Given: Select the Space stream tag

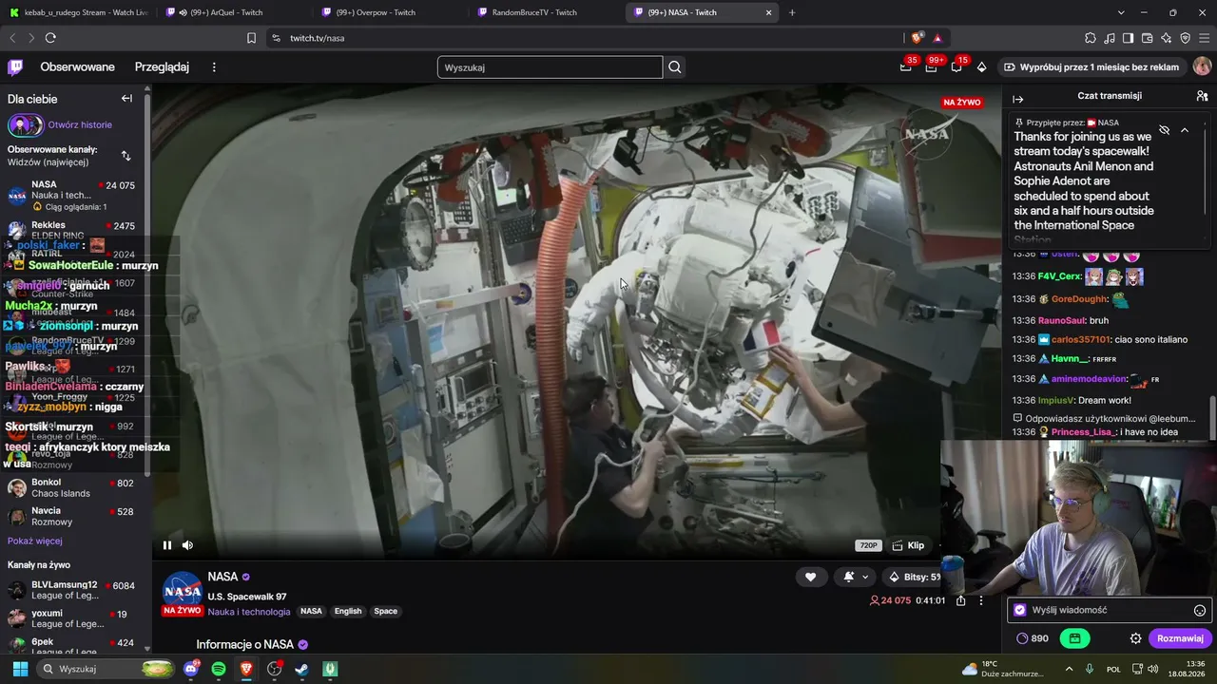Looking at the screenshot, I should click(x=385, y=612).
